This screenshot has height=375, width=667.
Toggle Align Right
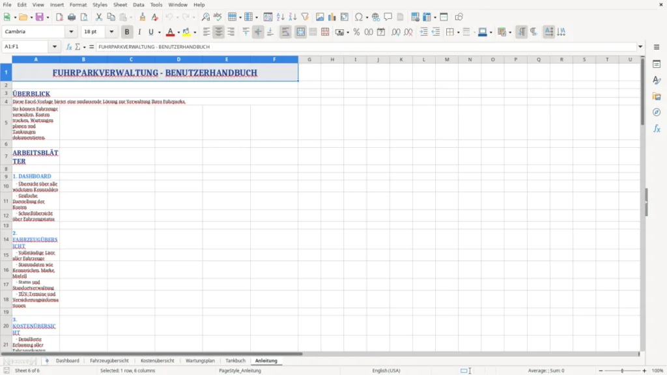click(231, 32)
